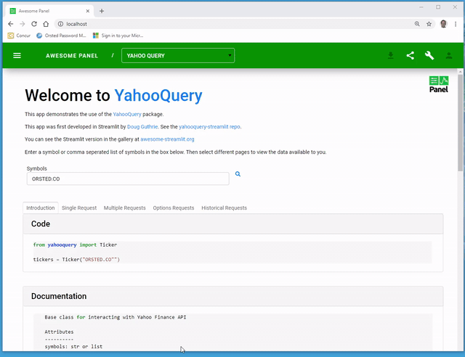Click the AWESOME PANEL title link
The image size is (465, 357).
click(x=72, y=56)
